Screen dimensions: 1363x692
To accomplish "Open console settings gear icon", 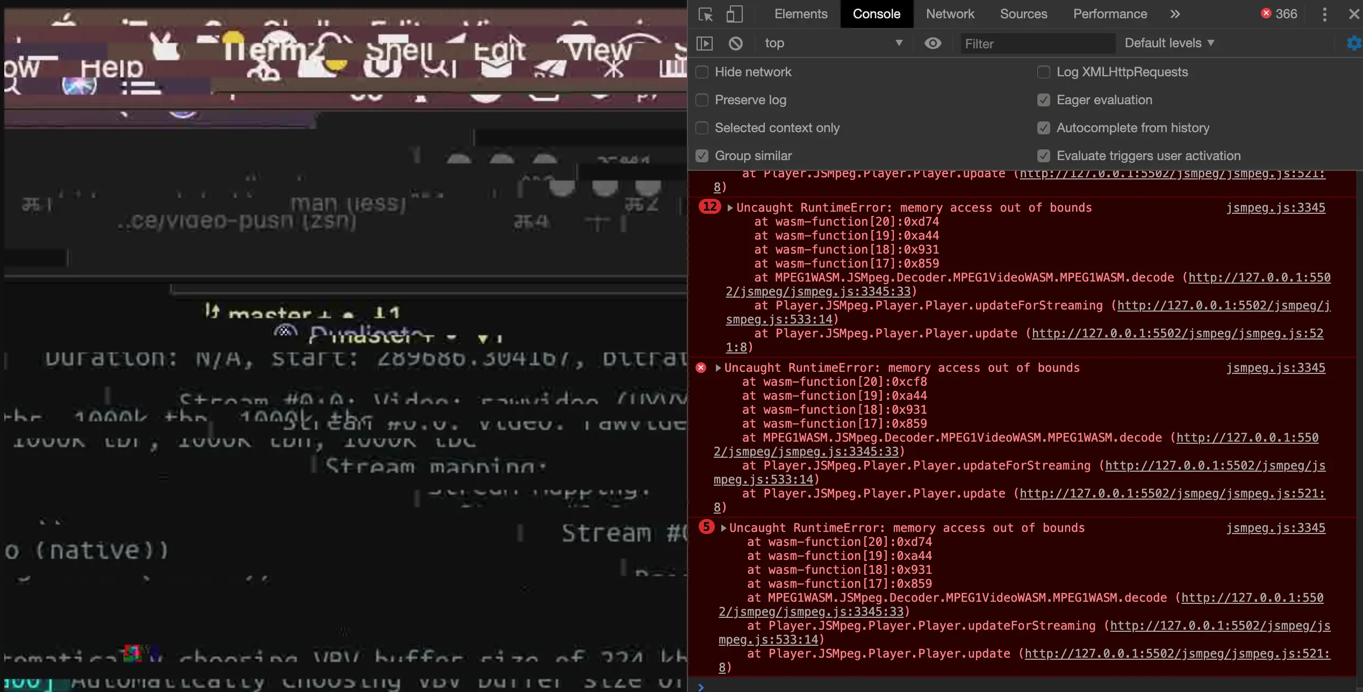I will (1354, 43).
